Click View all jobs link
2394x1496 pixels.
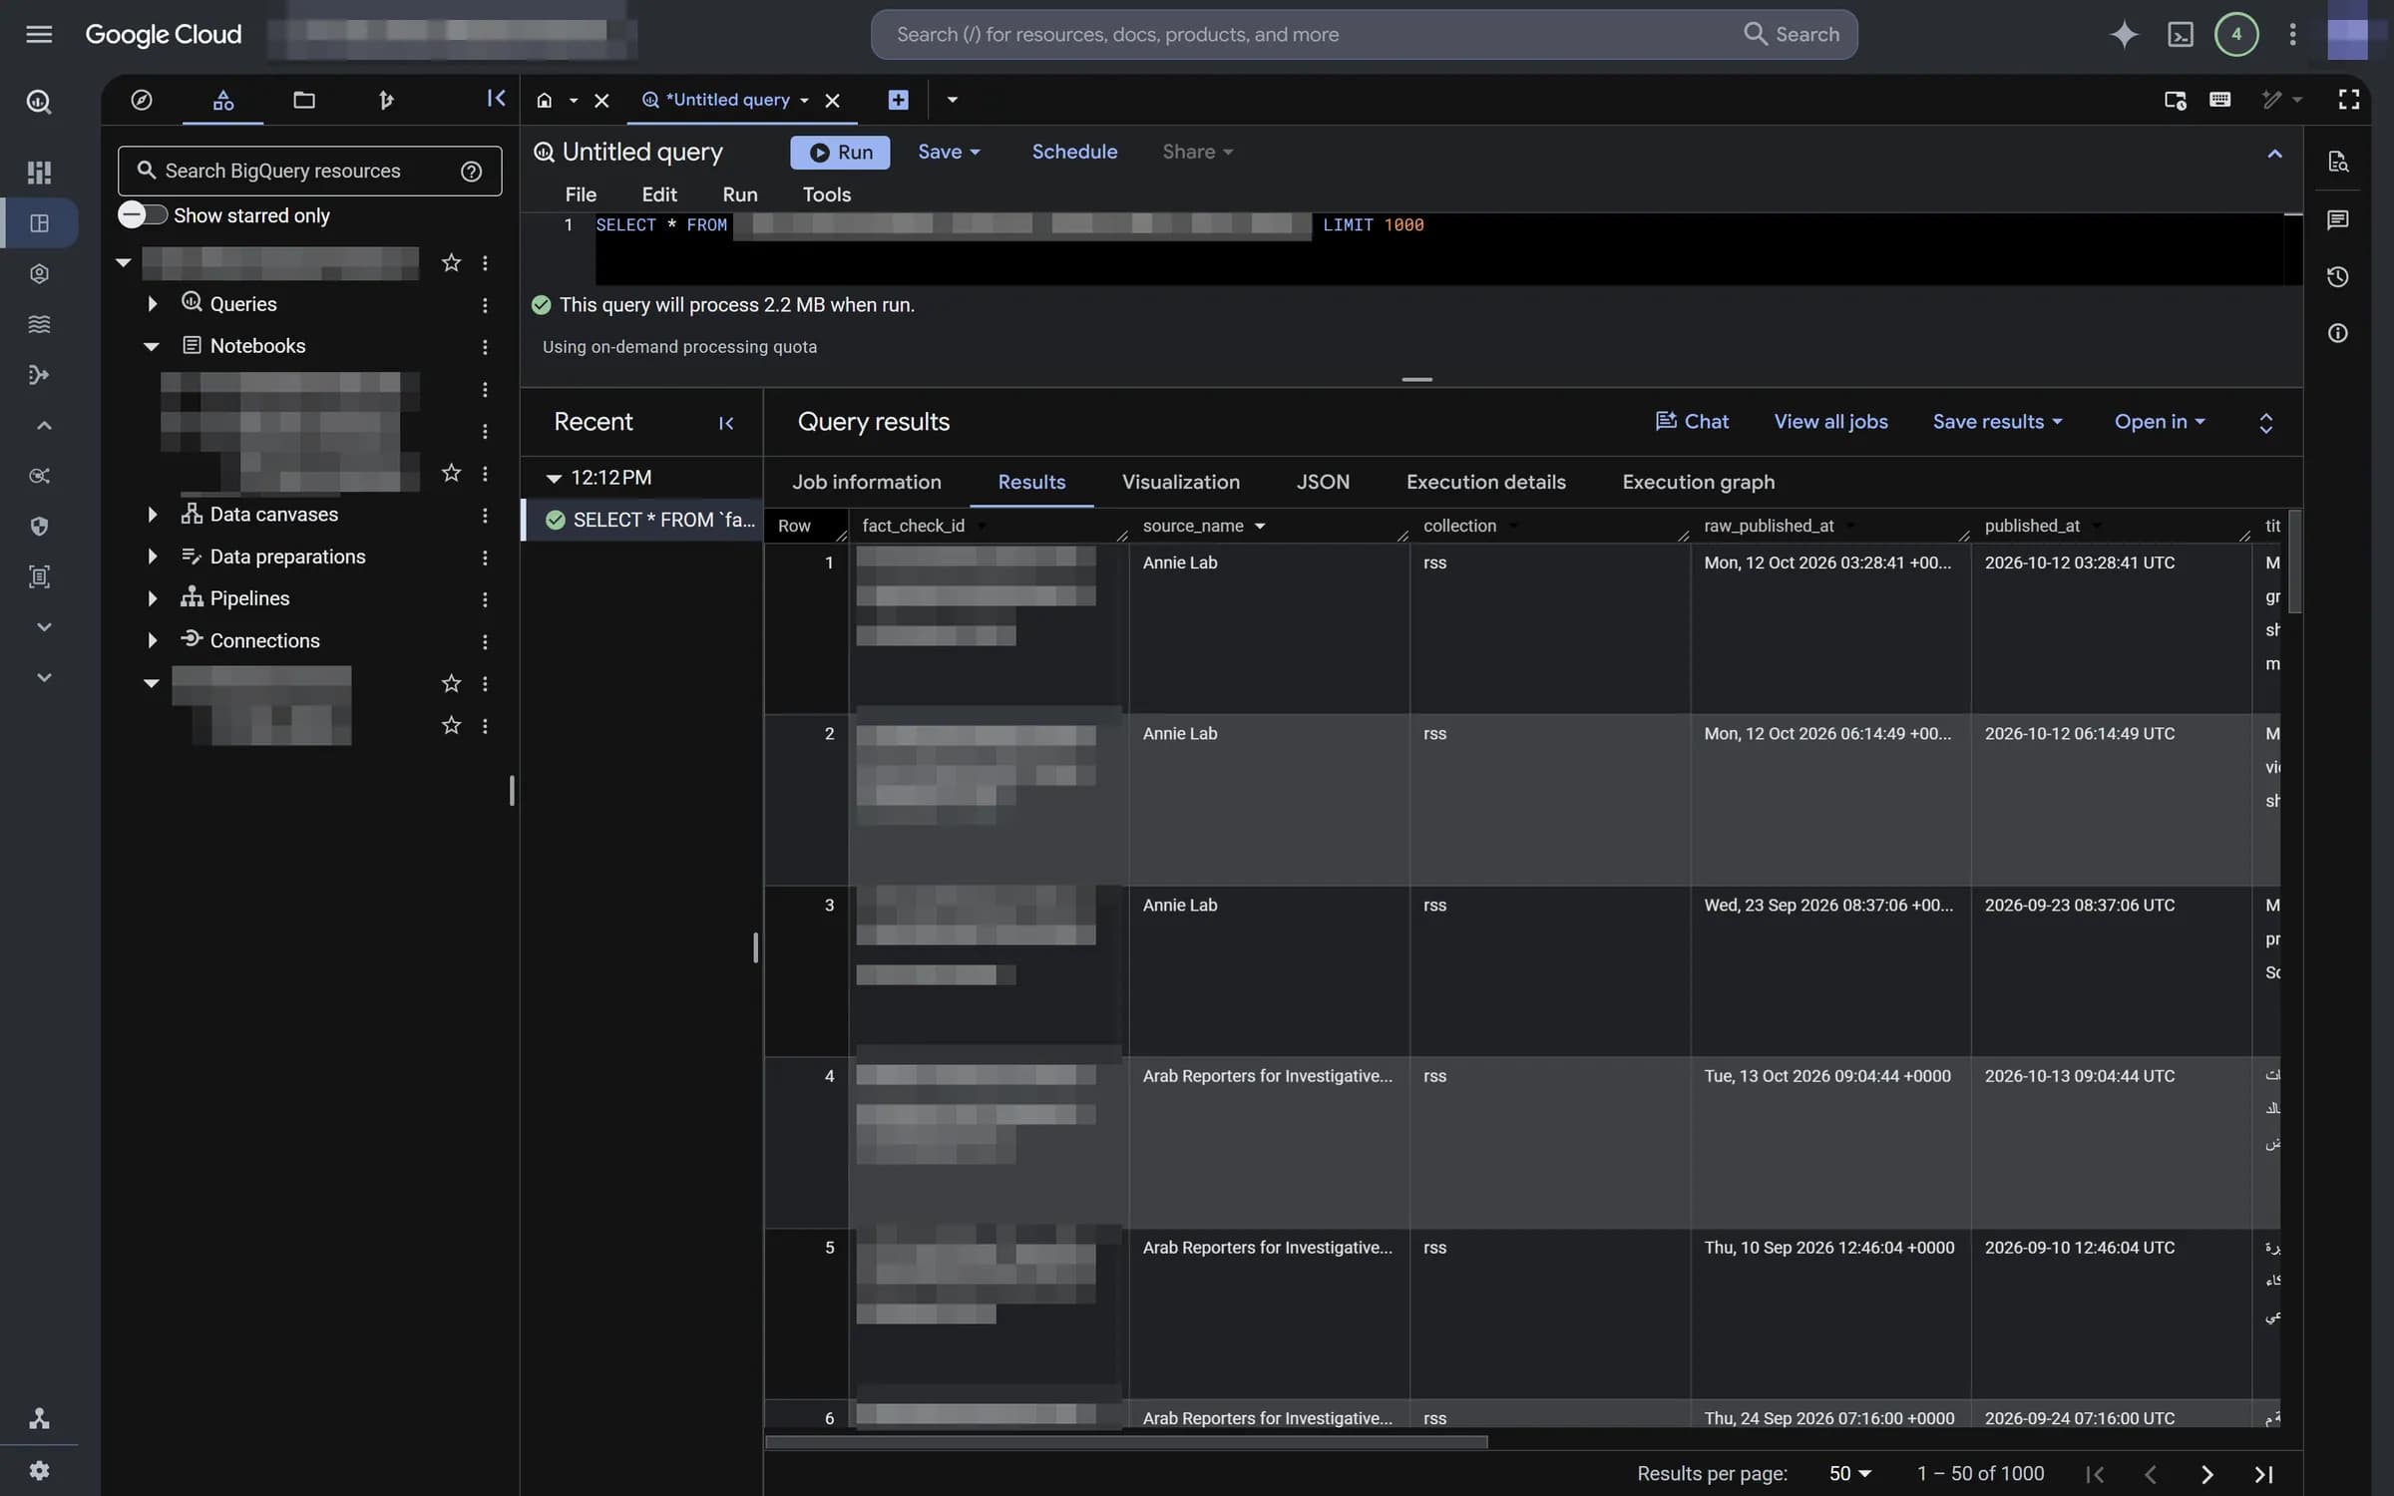click(x=1830, y=422)
